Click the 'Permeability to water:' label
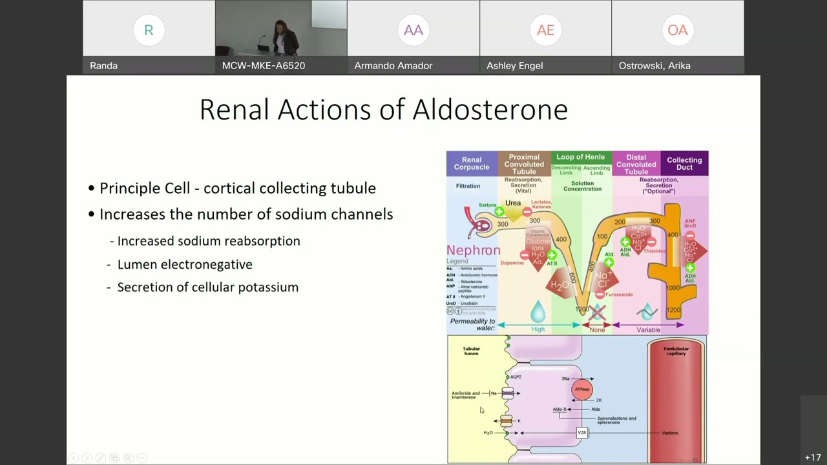 tap(472, 325)
